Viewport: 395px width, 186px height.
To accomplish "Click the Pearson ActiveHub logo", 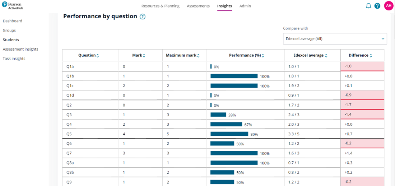I will 12,6.
